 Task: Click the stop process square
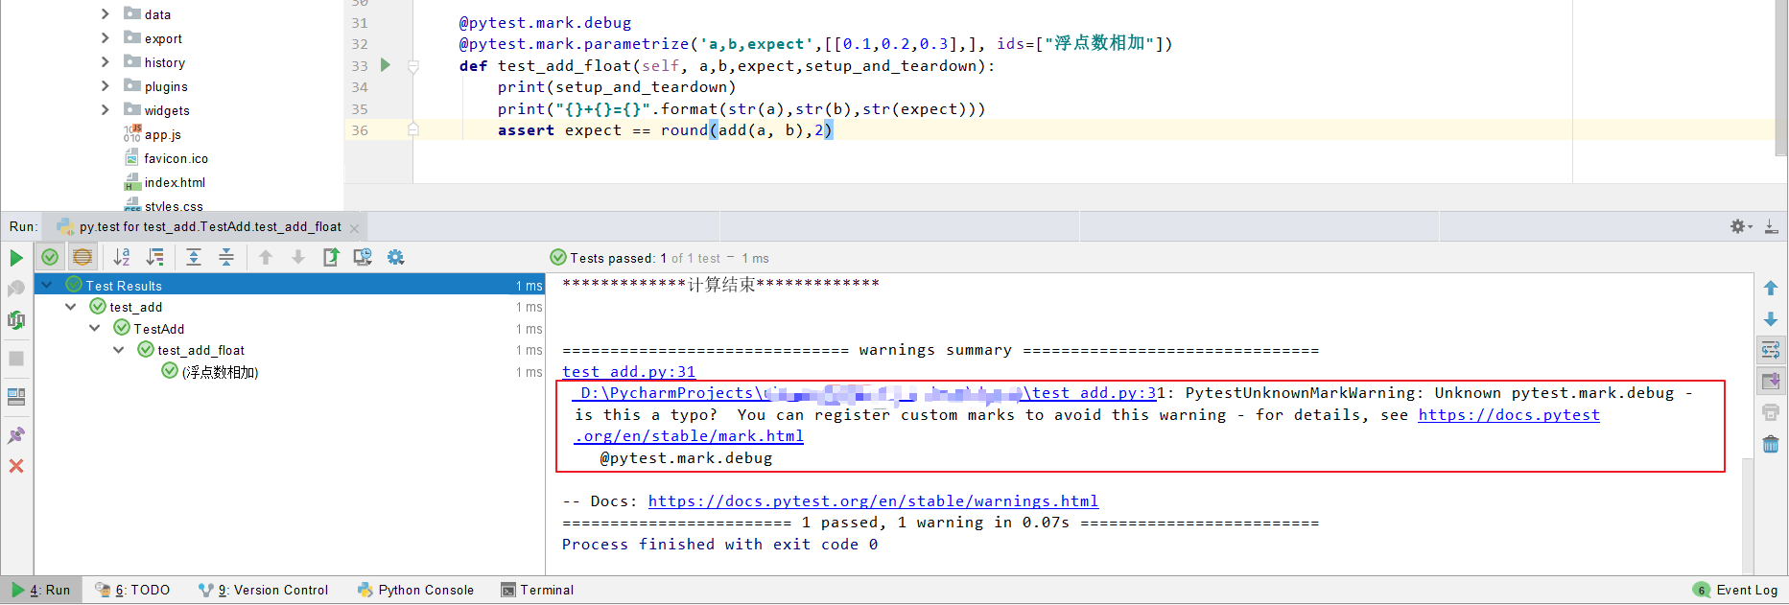click(x=16, y=359)
